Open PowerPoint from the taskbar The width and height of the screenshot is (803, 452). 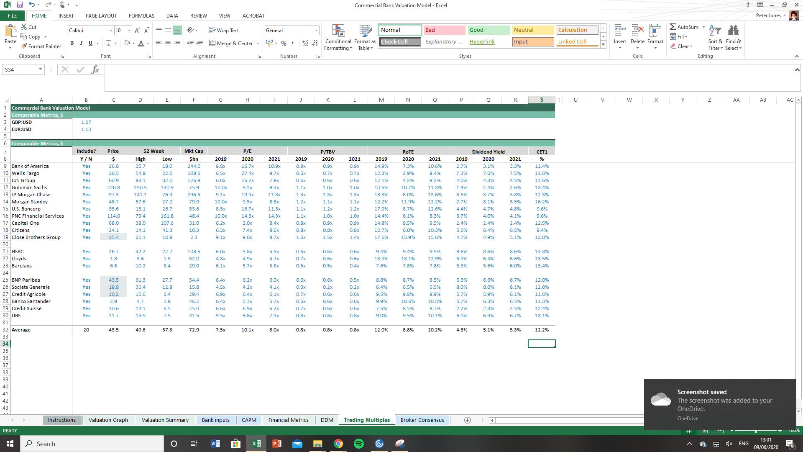[276, 444]
